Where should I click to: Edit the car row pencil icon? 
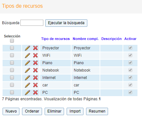[27, 85]
